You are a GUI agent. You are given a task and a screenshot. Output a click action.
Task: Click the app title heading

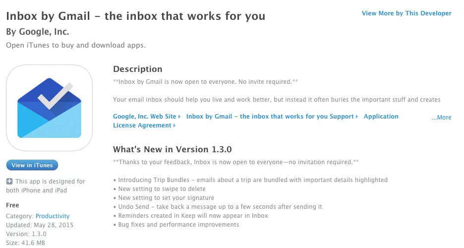pyautogui.click(x=135, y=16)
